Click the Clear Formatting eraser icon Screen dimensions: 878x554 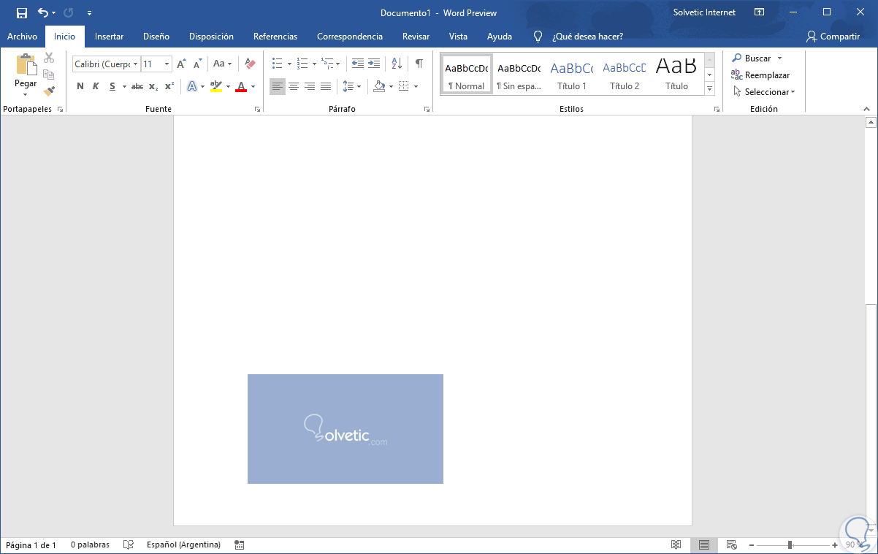(x=251, y=64)
